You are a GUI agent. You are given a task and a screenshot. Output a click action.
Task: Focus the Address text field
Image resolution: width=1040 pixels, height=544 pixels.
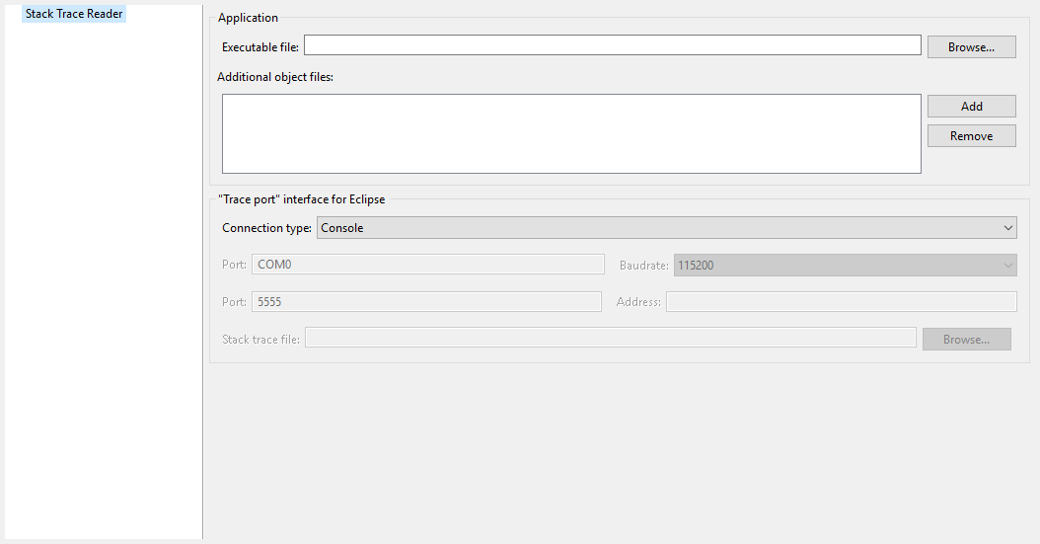click(841, 301)
